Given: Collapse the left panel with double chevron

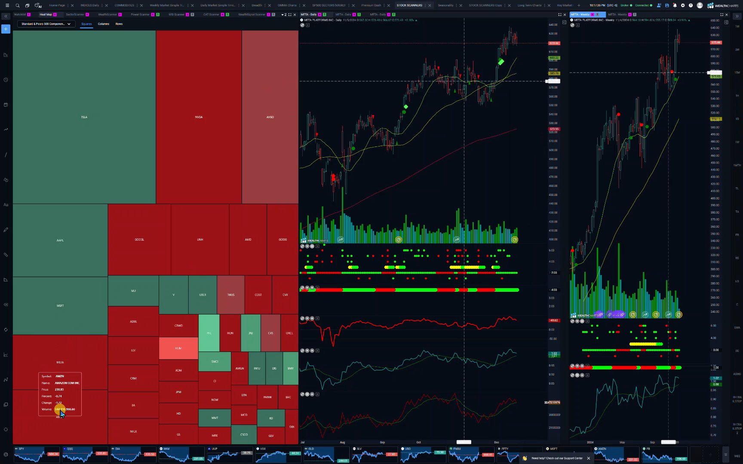Looking at the screenshot, I should [x=6, y=16].
